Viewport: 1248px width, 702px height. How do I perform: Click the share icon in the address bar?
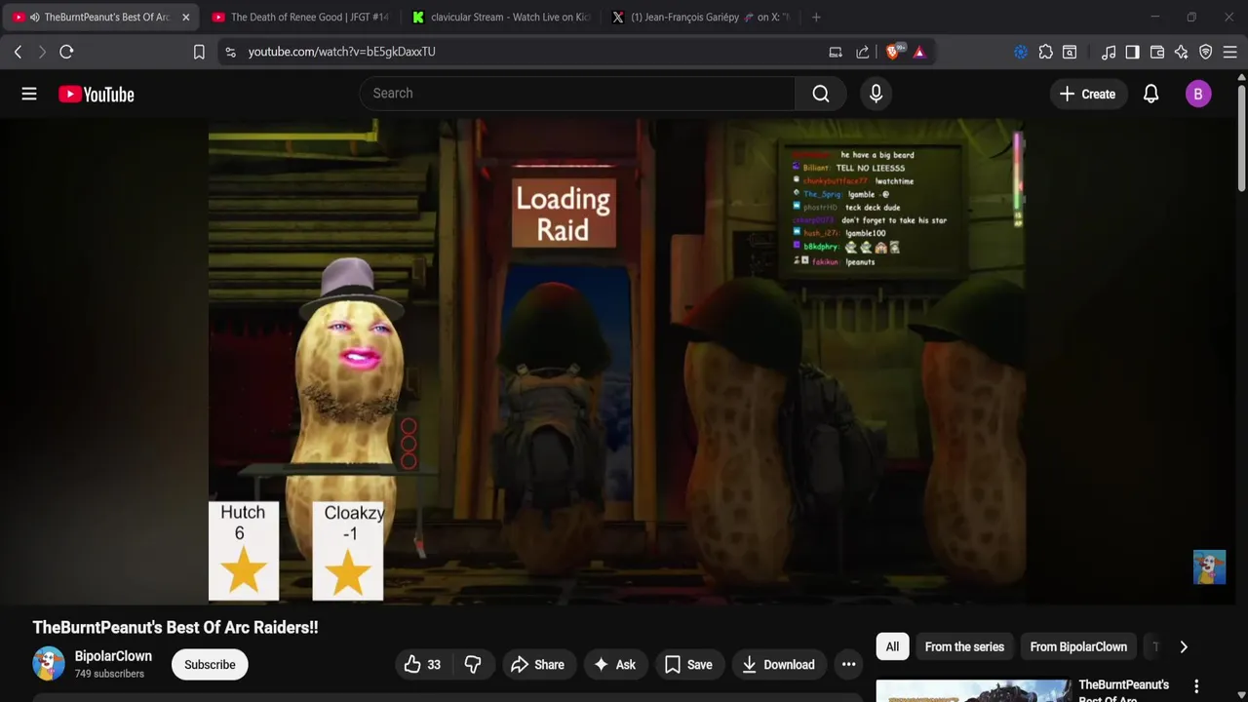[863, 52]
